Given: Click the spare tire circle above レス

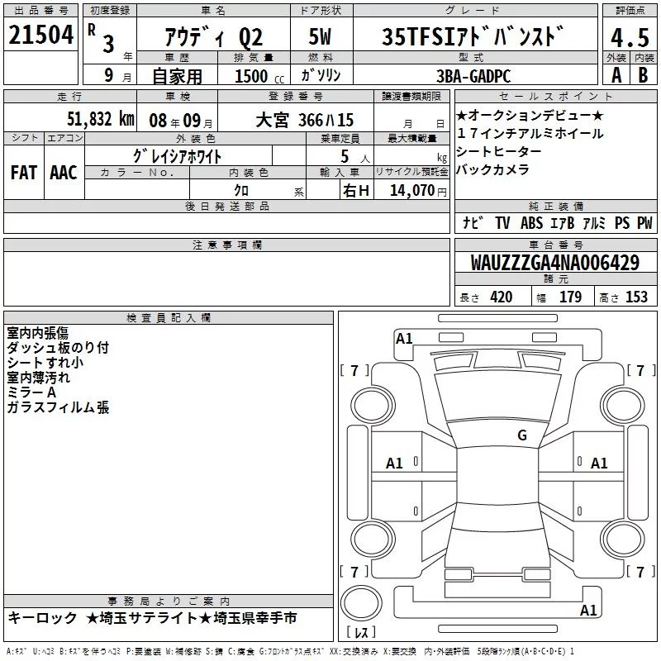Looking at the screenshot, I should [x=361, y=603].
